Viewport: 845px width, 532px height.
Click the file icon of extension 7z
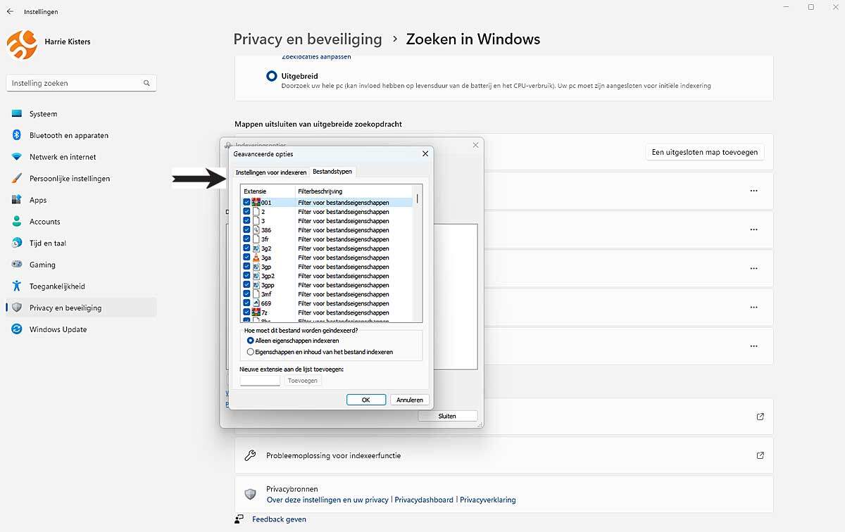pos(256,312)
